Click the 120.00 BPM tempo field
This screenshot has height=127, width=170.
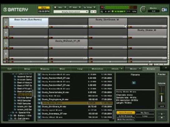[44, 11]
